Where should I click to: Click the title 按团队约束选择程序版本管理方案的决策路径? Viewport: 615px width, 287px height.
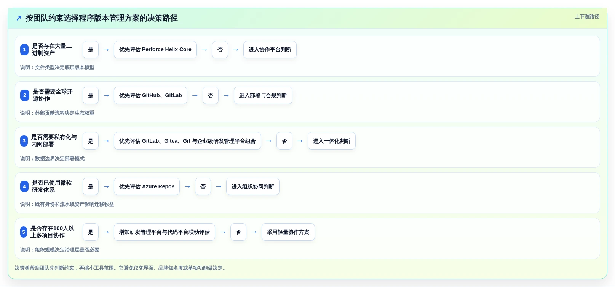[x=102, y=18]
